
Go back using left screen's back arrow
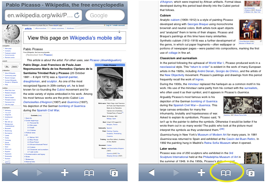tap(15, 173)
